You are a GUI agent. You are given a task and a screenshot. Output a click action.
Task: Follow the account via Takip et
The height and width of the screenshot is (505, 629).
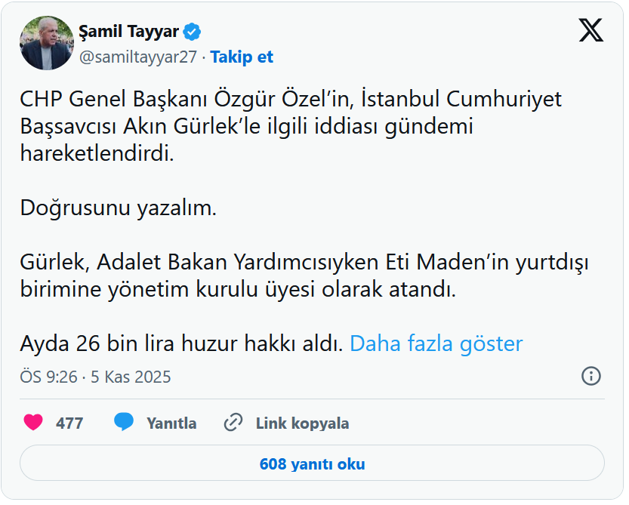tap(242, 57)
